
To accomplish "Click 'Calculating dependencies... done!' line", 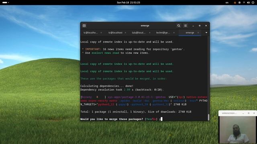I will pyautogui.click(x=107, y=86).
